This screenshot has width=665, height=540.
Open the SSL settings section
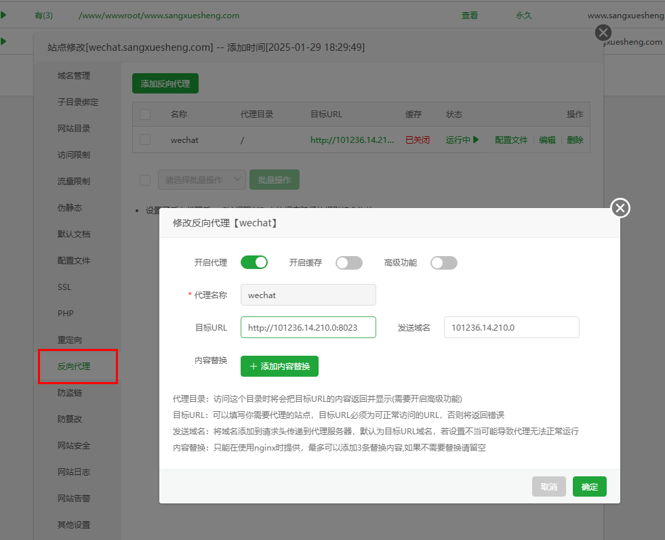click(x=64, y=287)
